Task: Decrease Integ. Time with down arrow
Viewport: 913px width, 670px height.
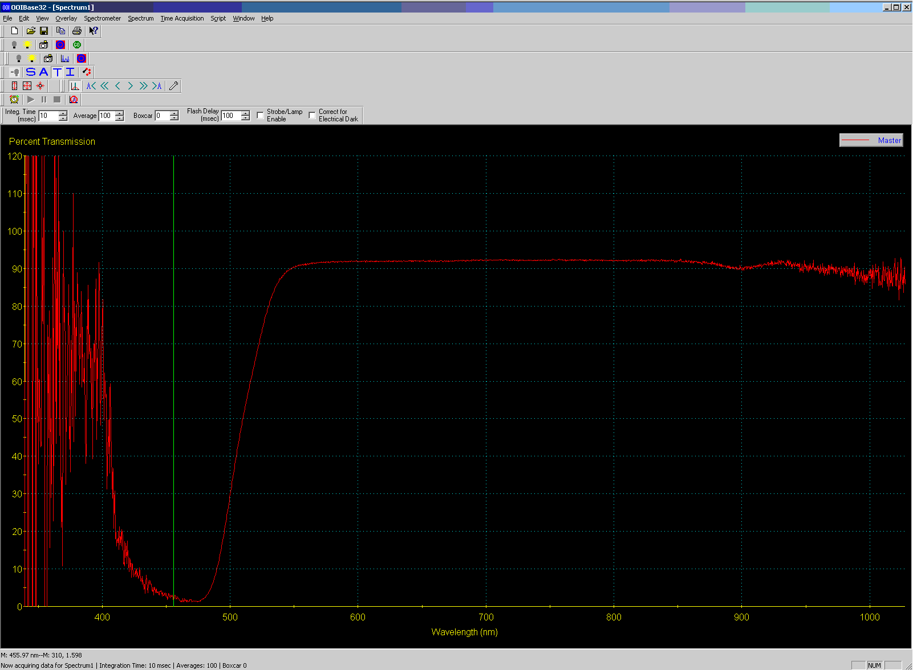Action: pos(63,118)
